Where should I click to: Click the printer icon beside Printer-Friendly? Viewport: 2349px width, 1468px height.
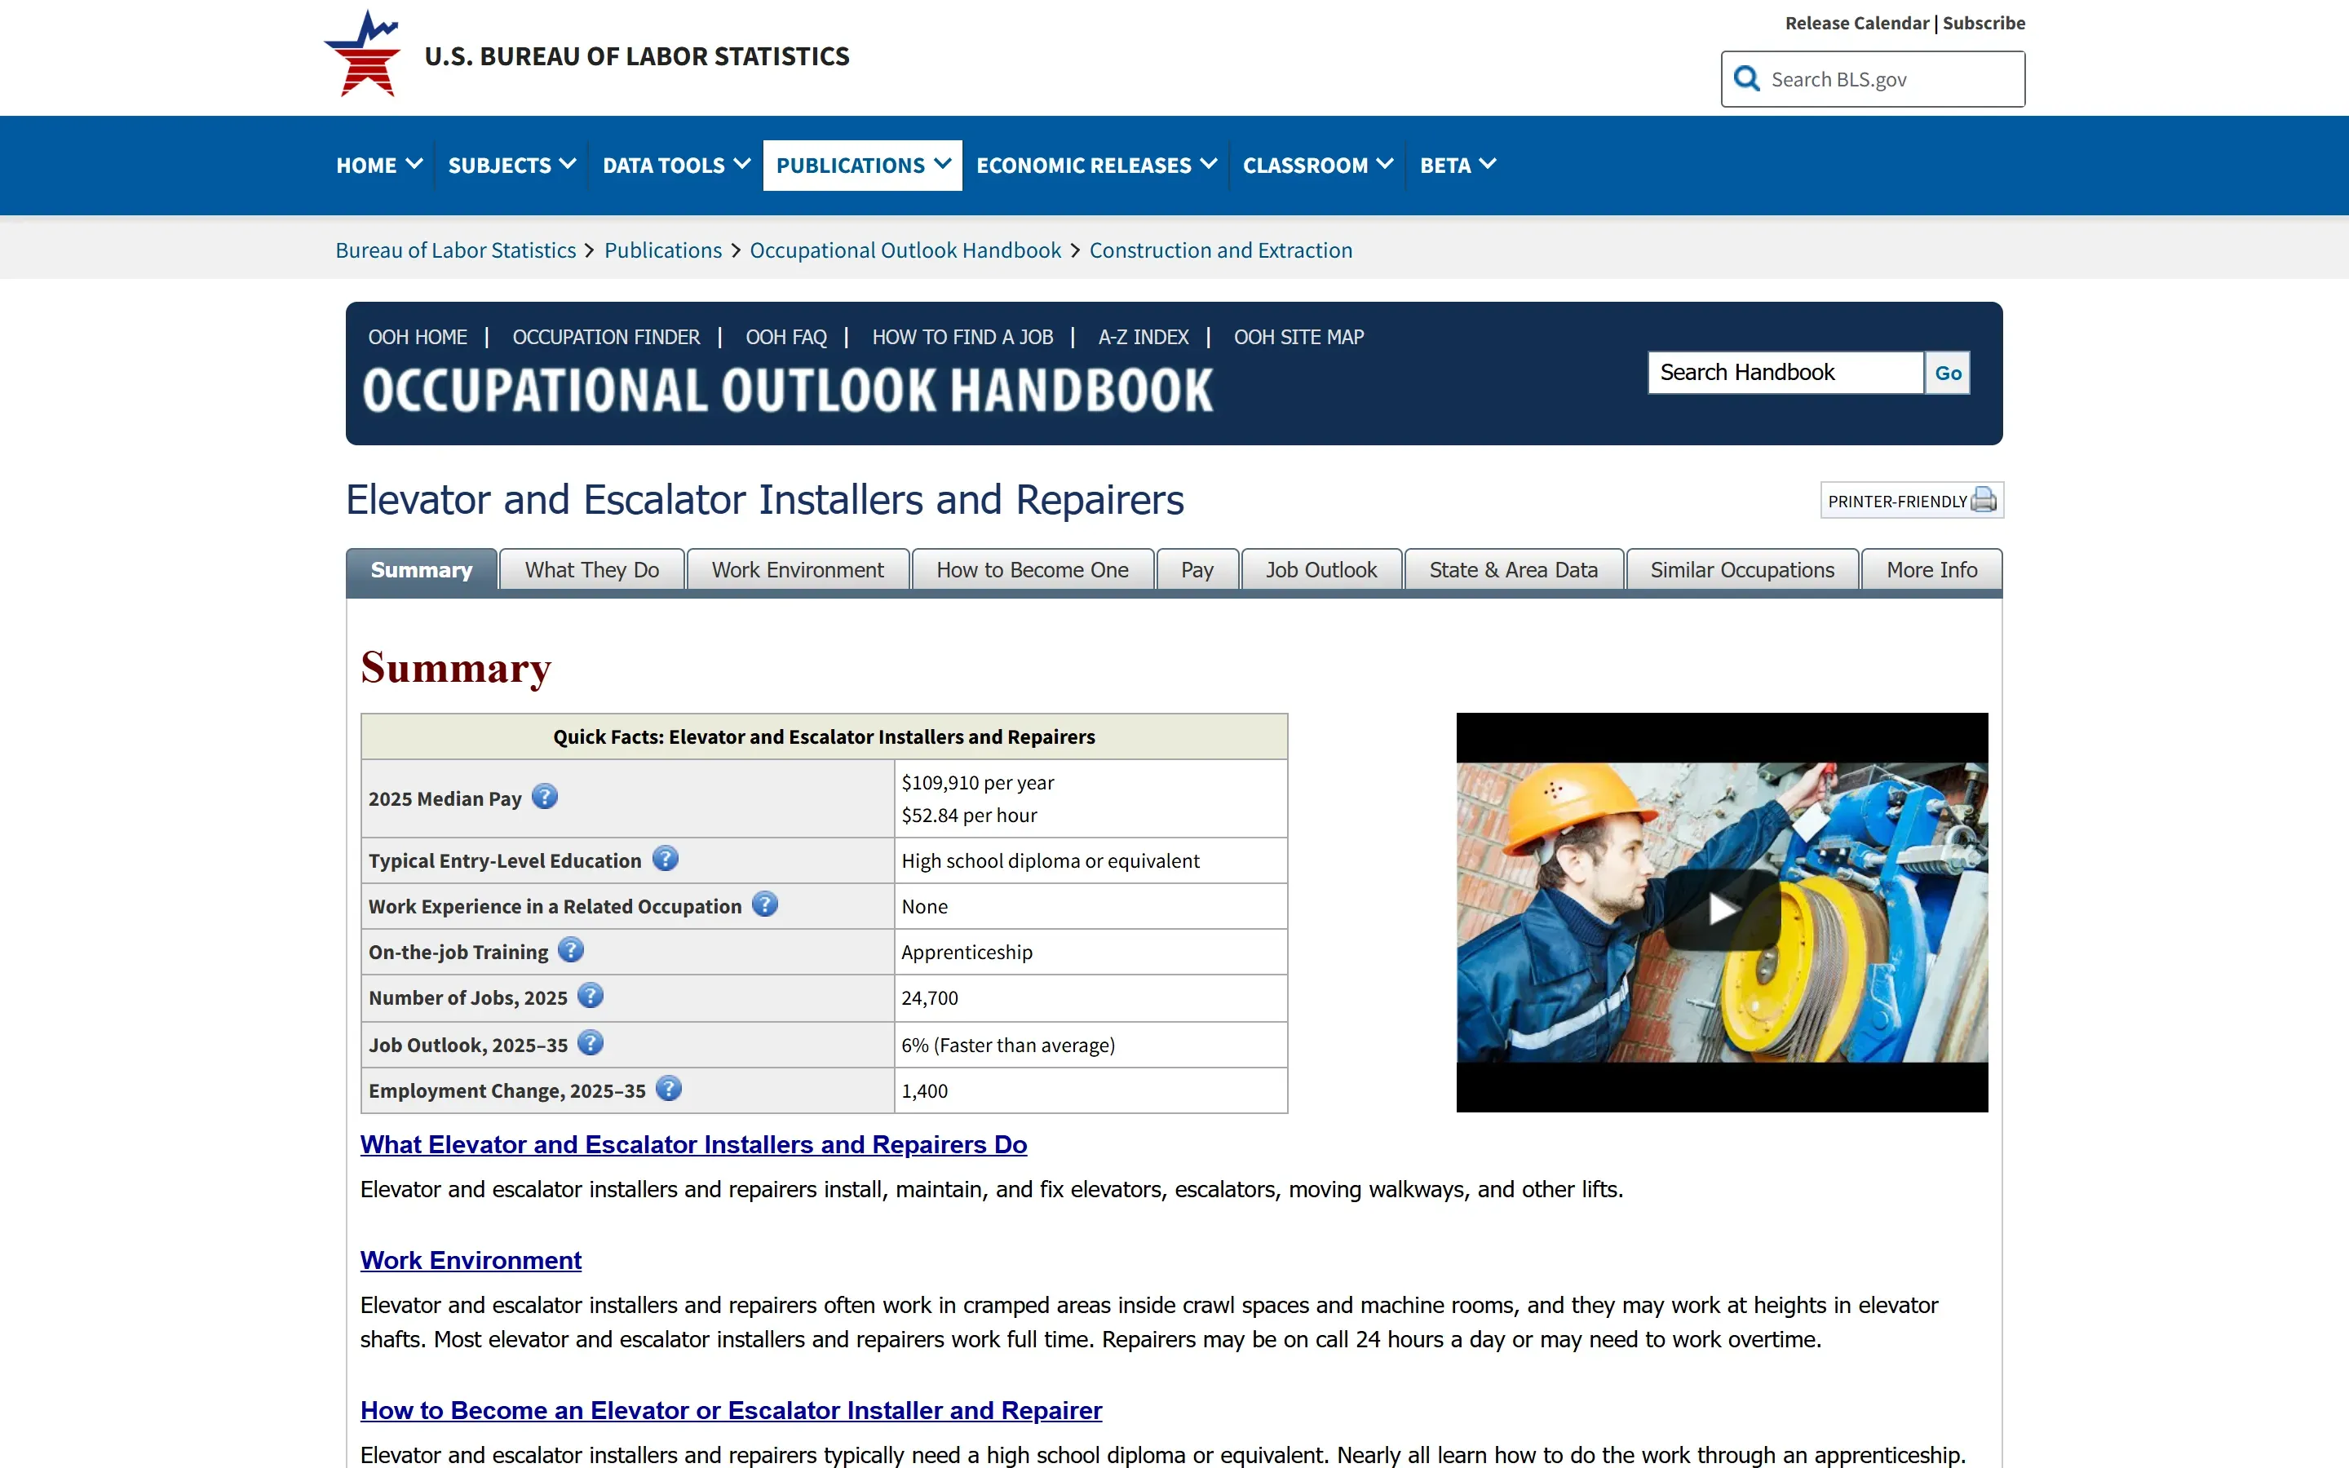pyautogui.click(x=1984, y=500)
